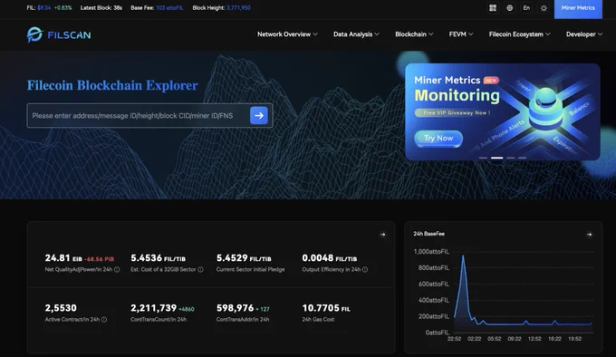Select the active second carousel indicator

coord(497,158)
